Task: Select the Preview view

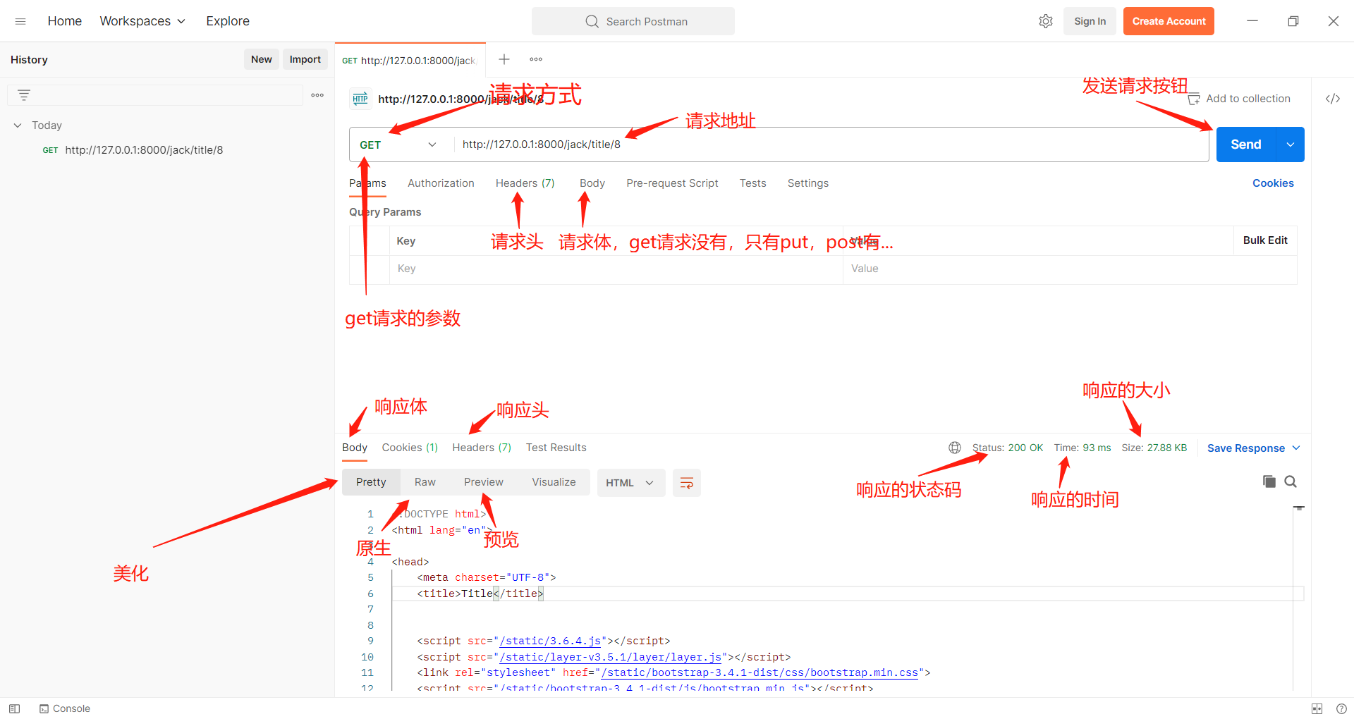Action: point(484,482)
